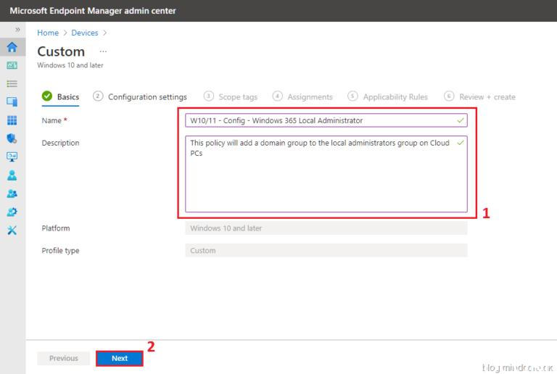Click the Previous button
This screenshot has width=557, height=374.
[64, 358]
